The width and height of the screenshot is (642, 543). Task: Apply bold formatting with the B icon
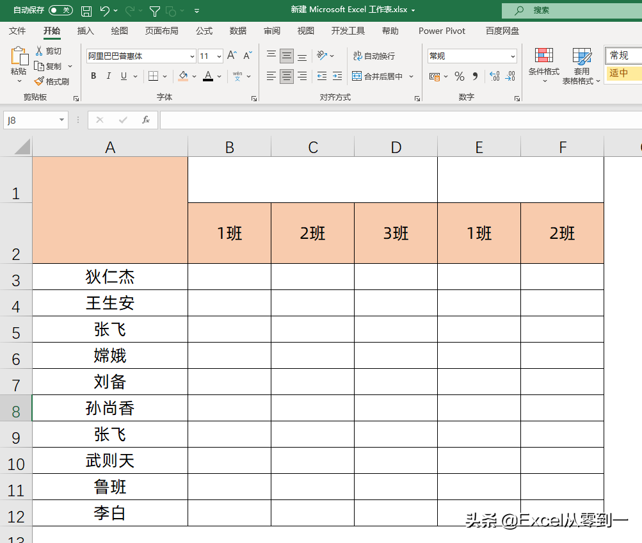[x=93, y=76]
